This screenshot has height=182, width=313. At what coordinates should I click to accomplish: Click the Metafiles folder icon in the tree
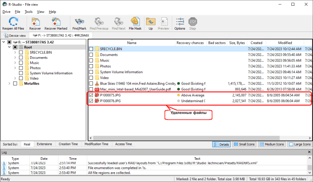tap(21, 83)
